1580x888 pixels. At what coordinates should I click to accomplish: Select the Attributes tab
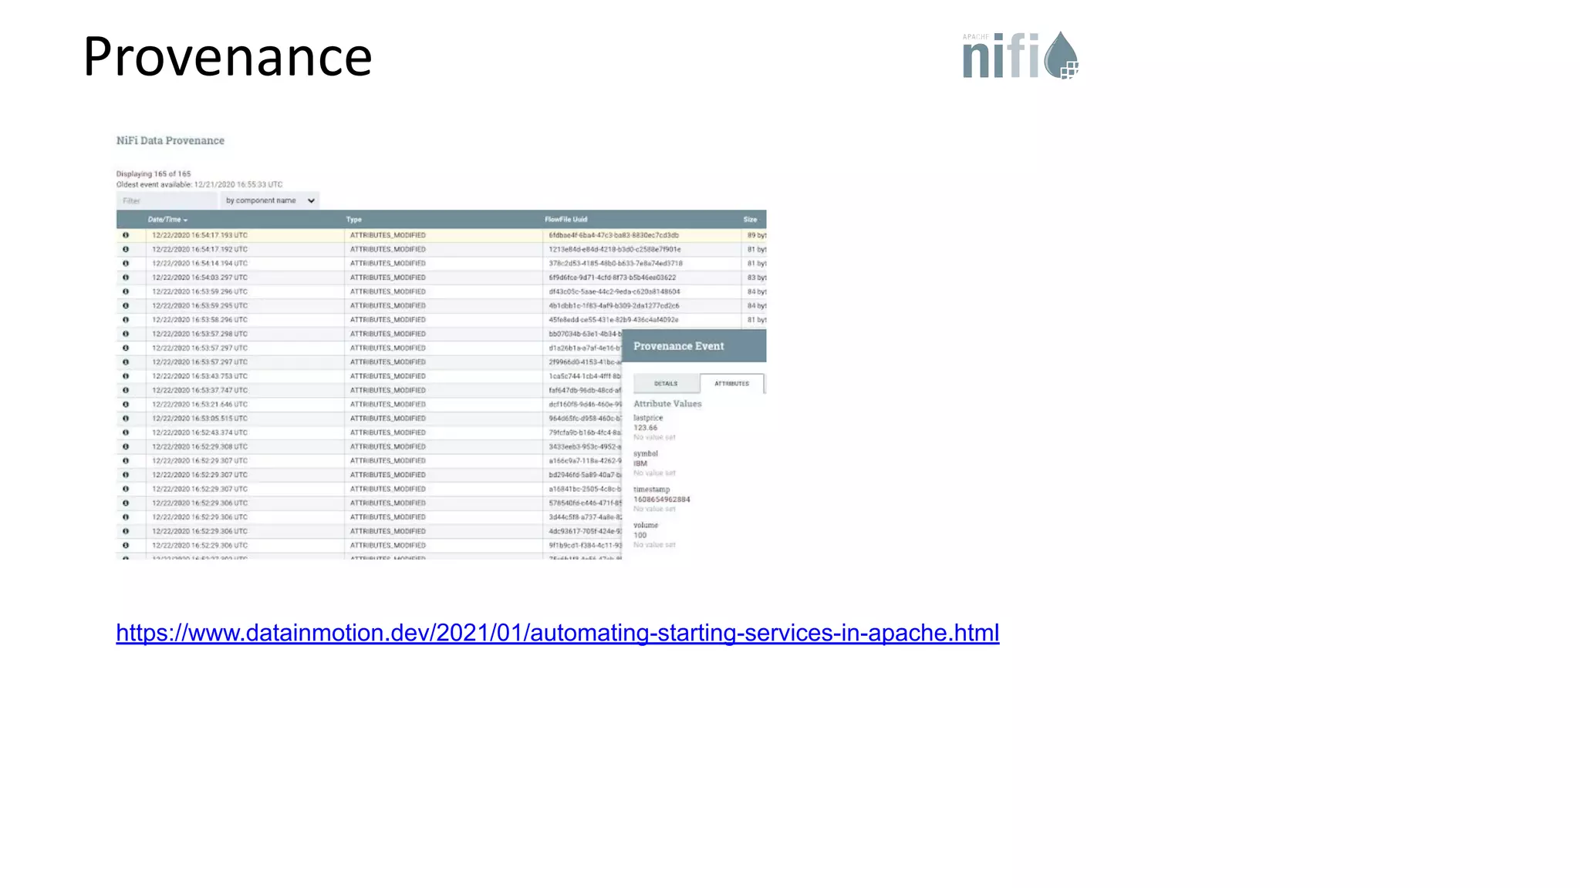tap(731, 383)
